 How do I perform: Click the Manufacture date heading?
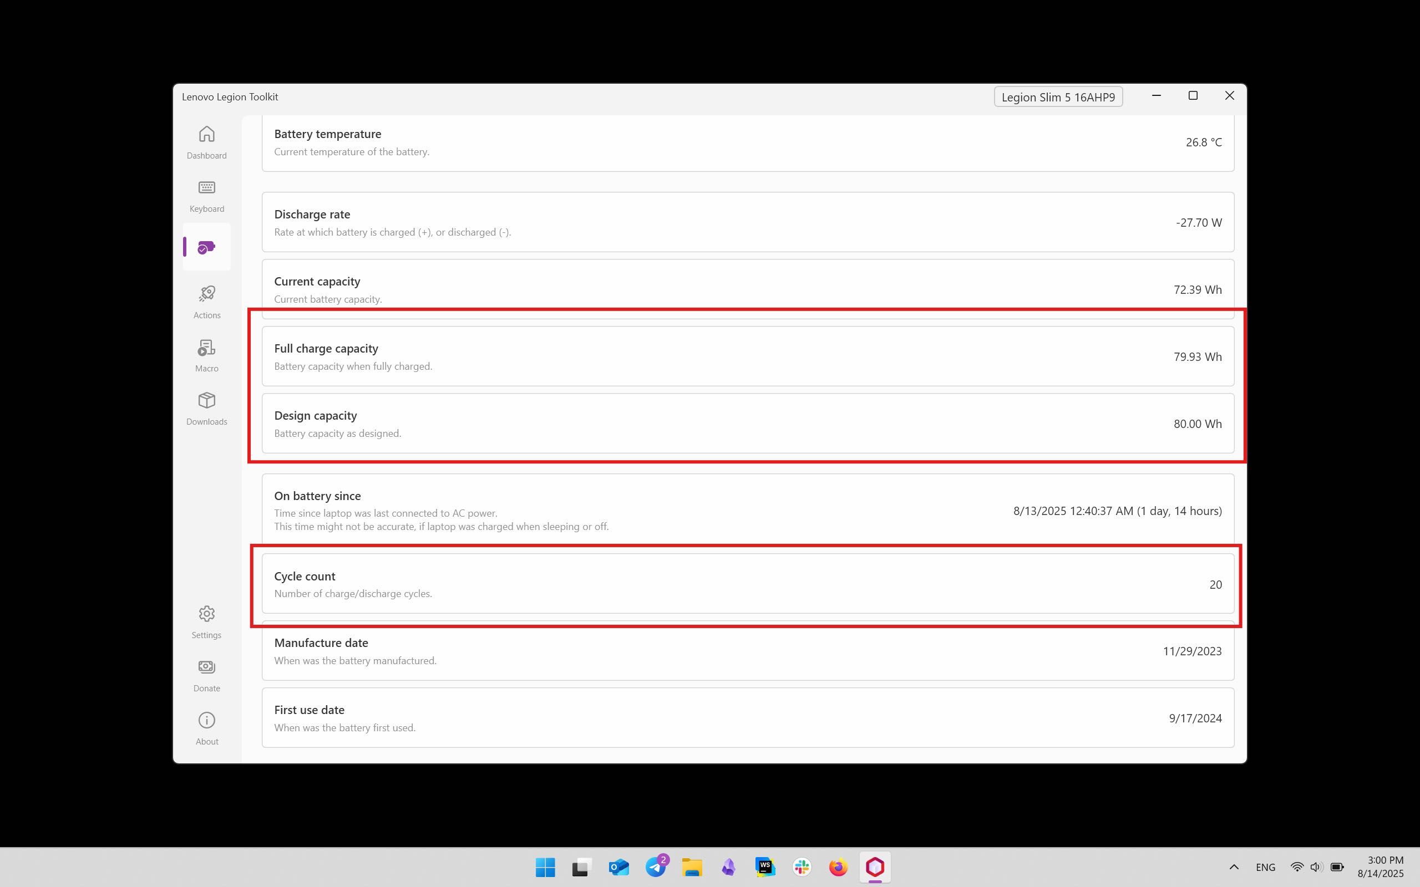[321, 643]
